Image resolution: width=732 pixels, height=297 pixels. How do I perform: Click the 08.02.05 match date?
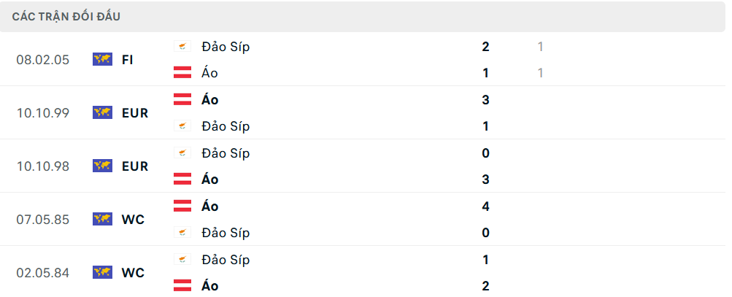[x=43, y=60]
